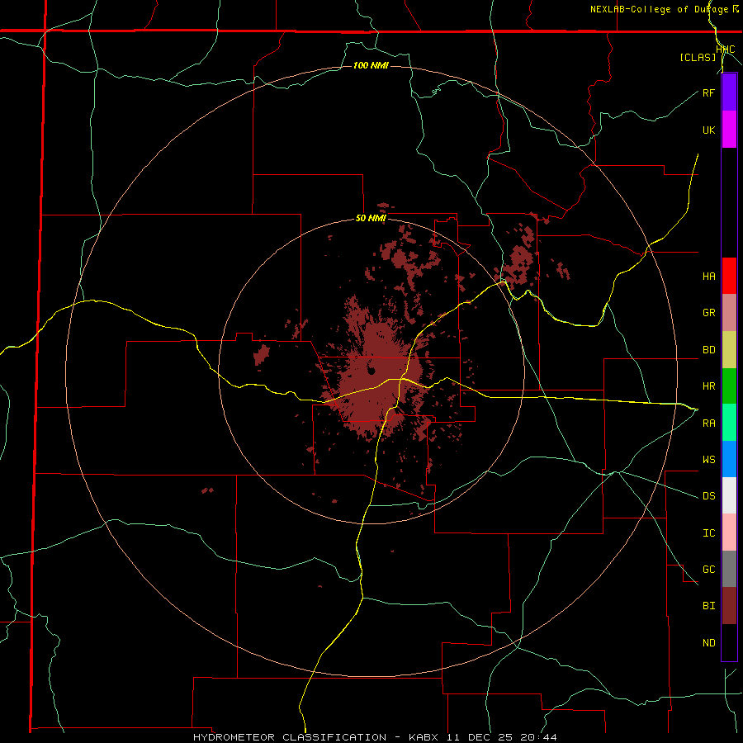Click the 'HYDROMETEOR CLASSIFICATION' caption text
The width and height of the screenshot is (743, 743).
pyautogui.click(x=290, y=737)
